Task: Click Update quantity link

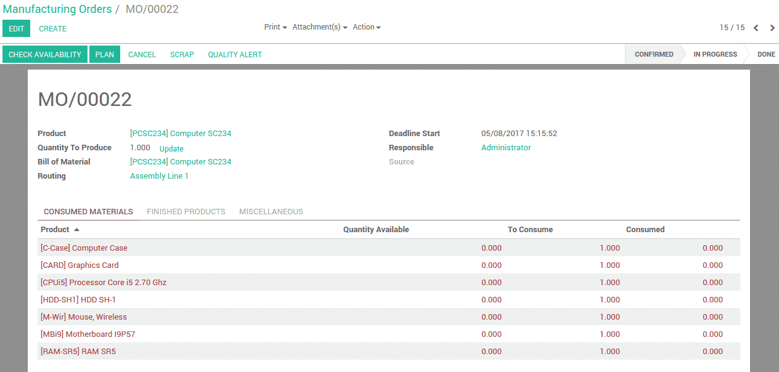Action: coord(171,148)
